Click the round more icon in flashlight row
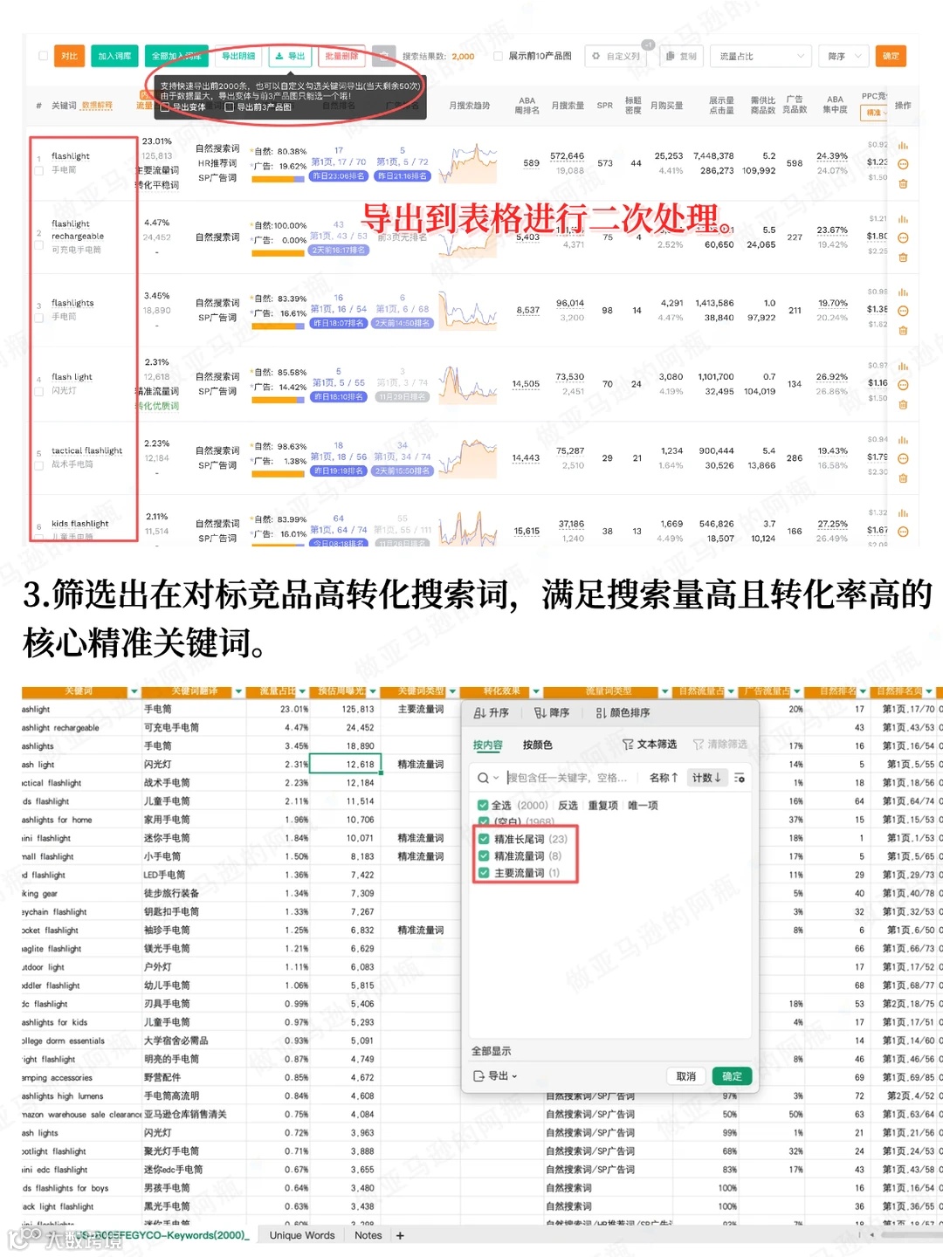This screenshot has height=1257, width=943. point(903,164)
